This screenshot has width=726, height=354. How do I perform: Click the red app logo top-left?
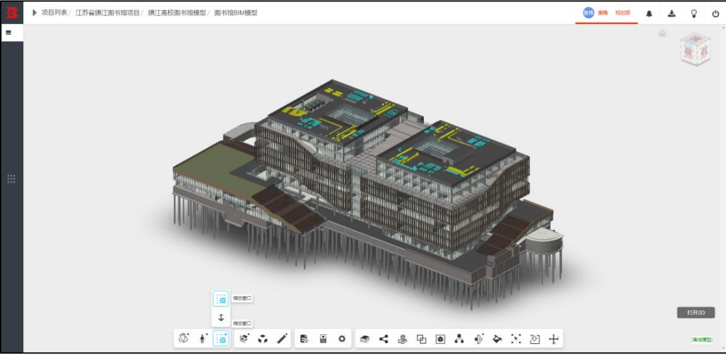click(x=12, y=13)
